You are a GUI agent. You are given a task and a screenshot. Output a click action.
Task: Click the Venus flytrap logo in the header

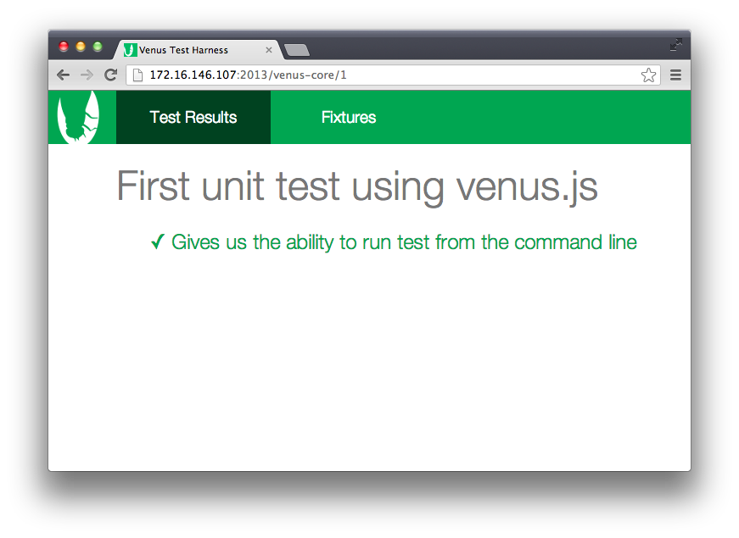tap(78, 117)
